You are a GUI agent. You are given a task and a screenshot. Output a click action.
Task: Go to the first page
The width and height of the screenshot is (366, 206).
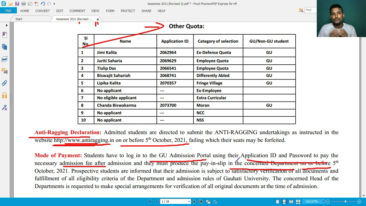click(x=150, y=202)
